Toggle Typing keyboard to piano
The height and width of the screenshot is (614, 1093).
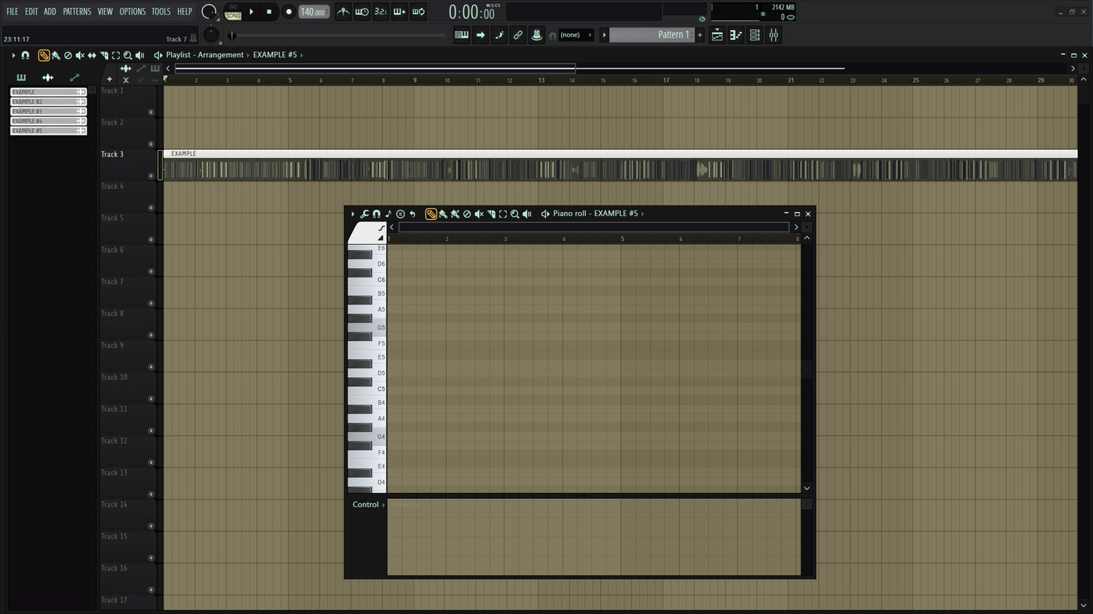(461, 35)
